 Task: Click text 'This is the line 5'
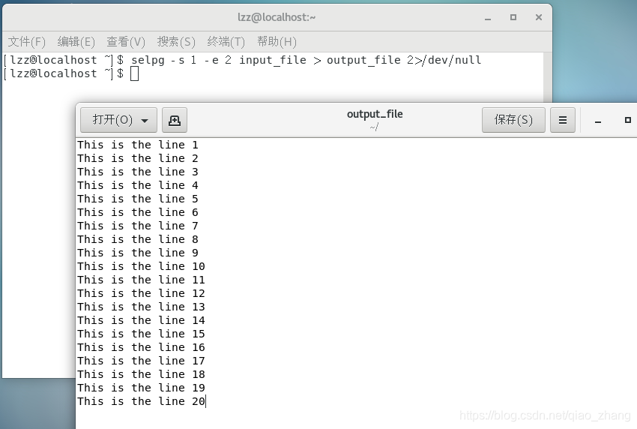pos(138,199)
